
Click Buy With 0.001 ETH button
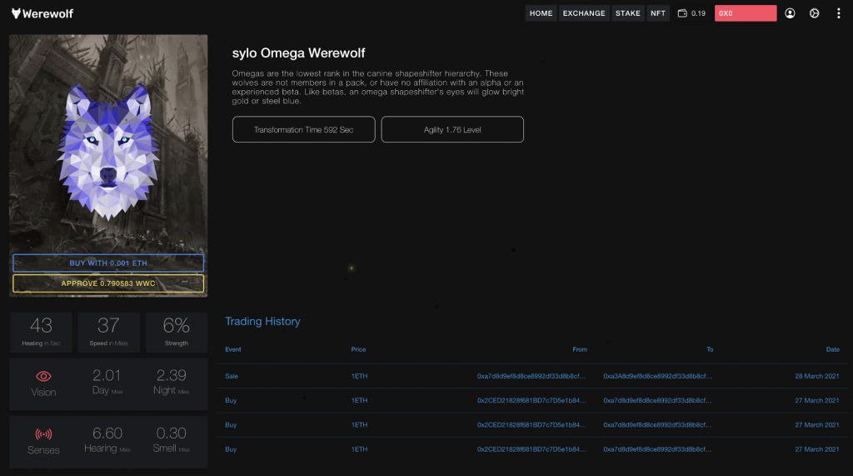click(108, 263)
